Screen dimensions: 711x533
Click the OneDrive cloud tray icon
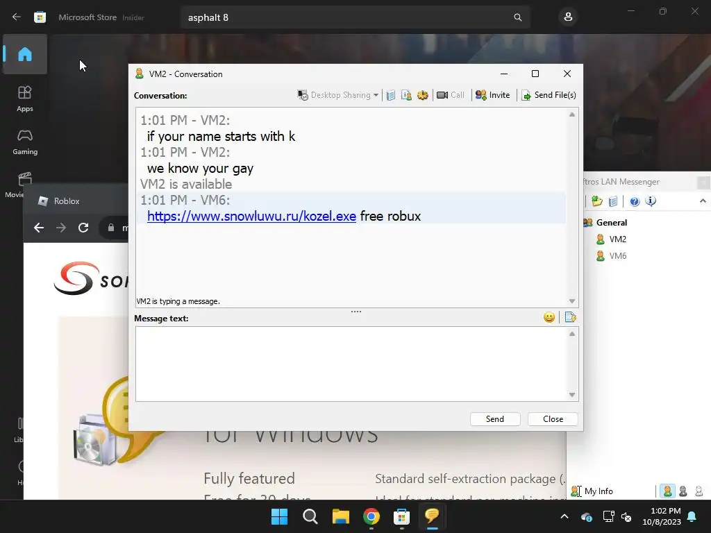point(586,516)
